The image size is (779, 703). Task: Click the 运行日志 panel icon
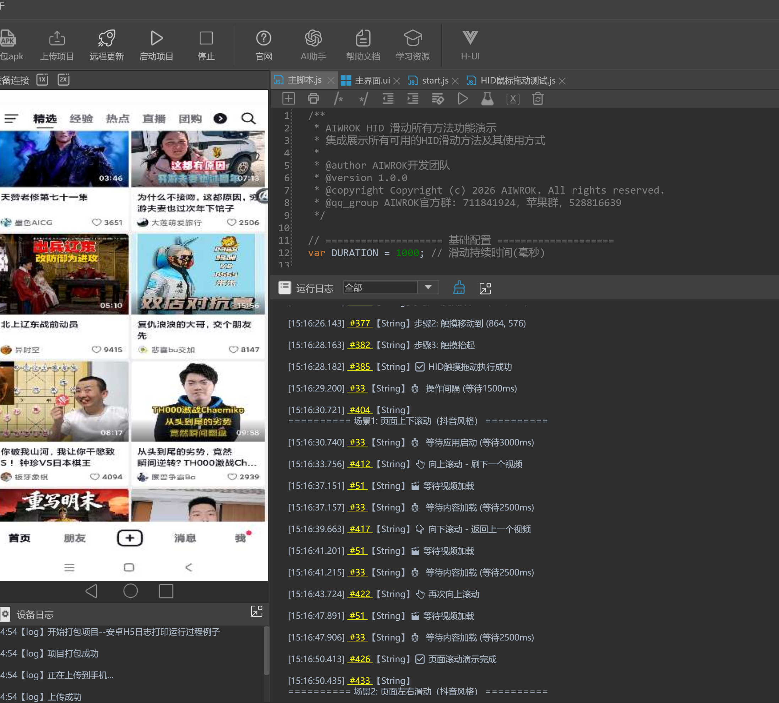285,288
